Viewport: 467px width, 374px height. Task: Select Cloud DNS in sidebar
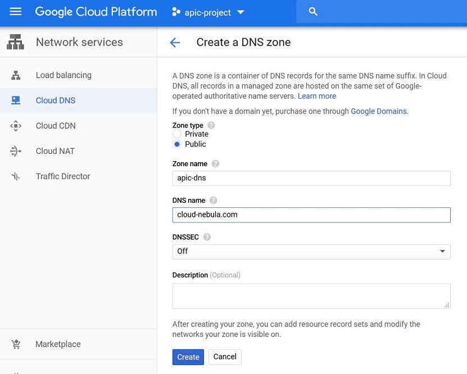coord(78,101)
